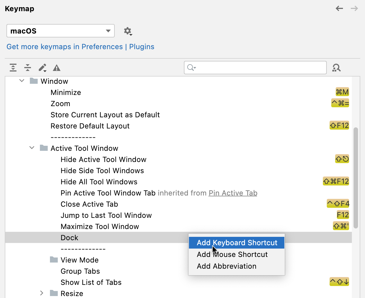Collapse the Window folder
365x298 pixels.
tap(22, 81)
